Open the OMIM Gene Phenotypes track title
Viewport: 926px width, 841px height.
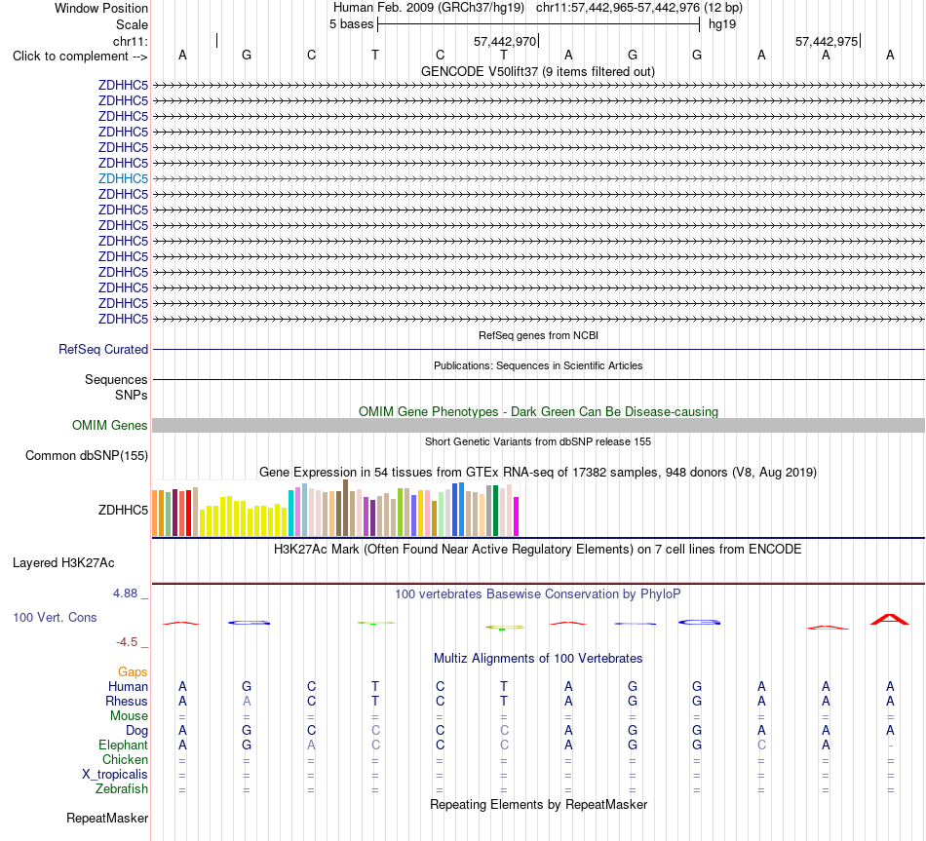pyautogui.click(x=538, y=411)
